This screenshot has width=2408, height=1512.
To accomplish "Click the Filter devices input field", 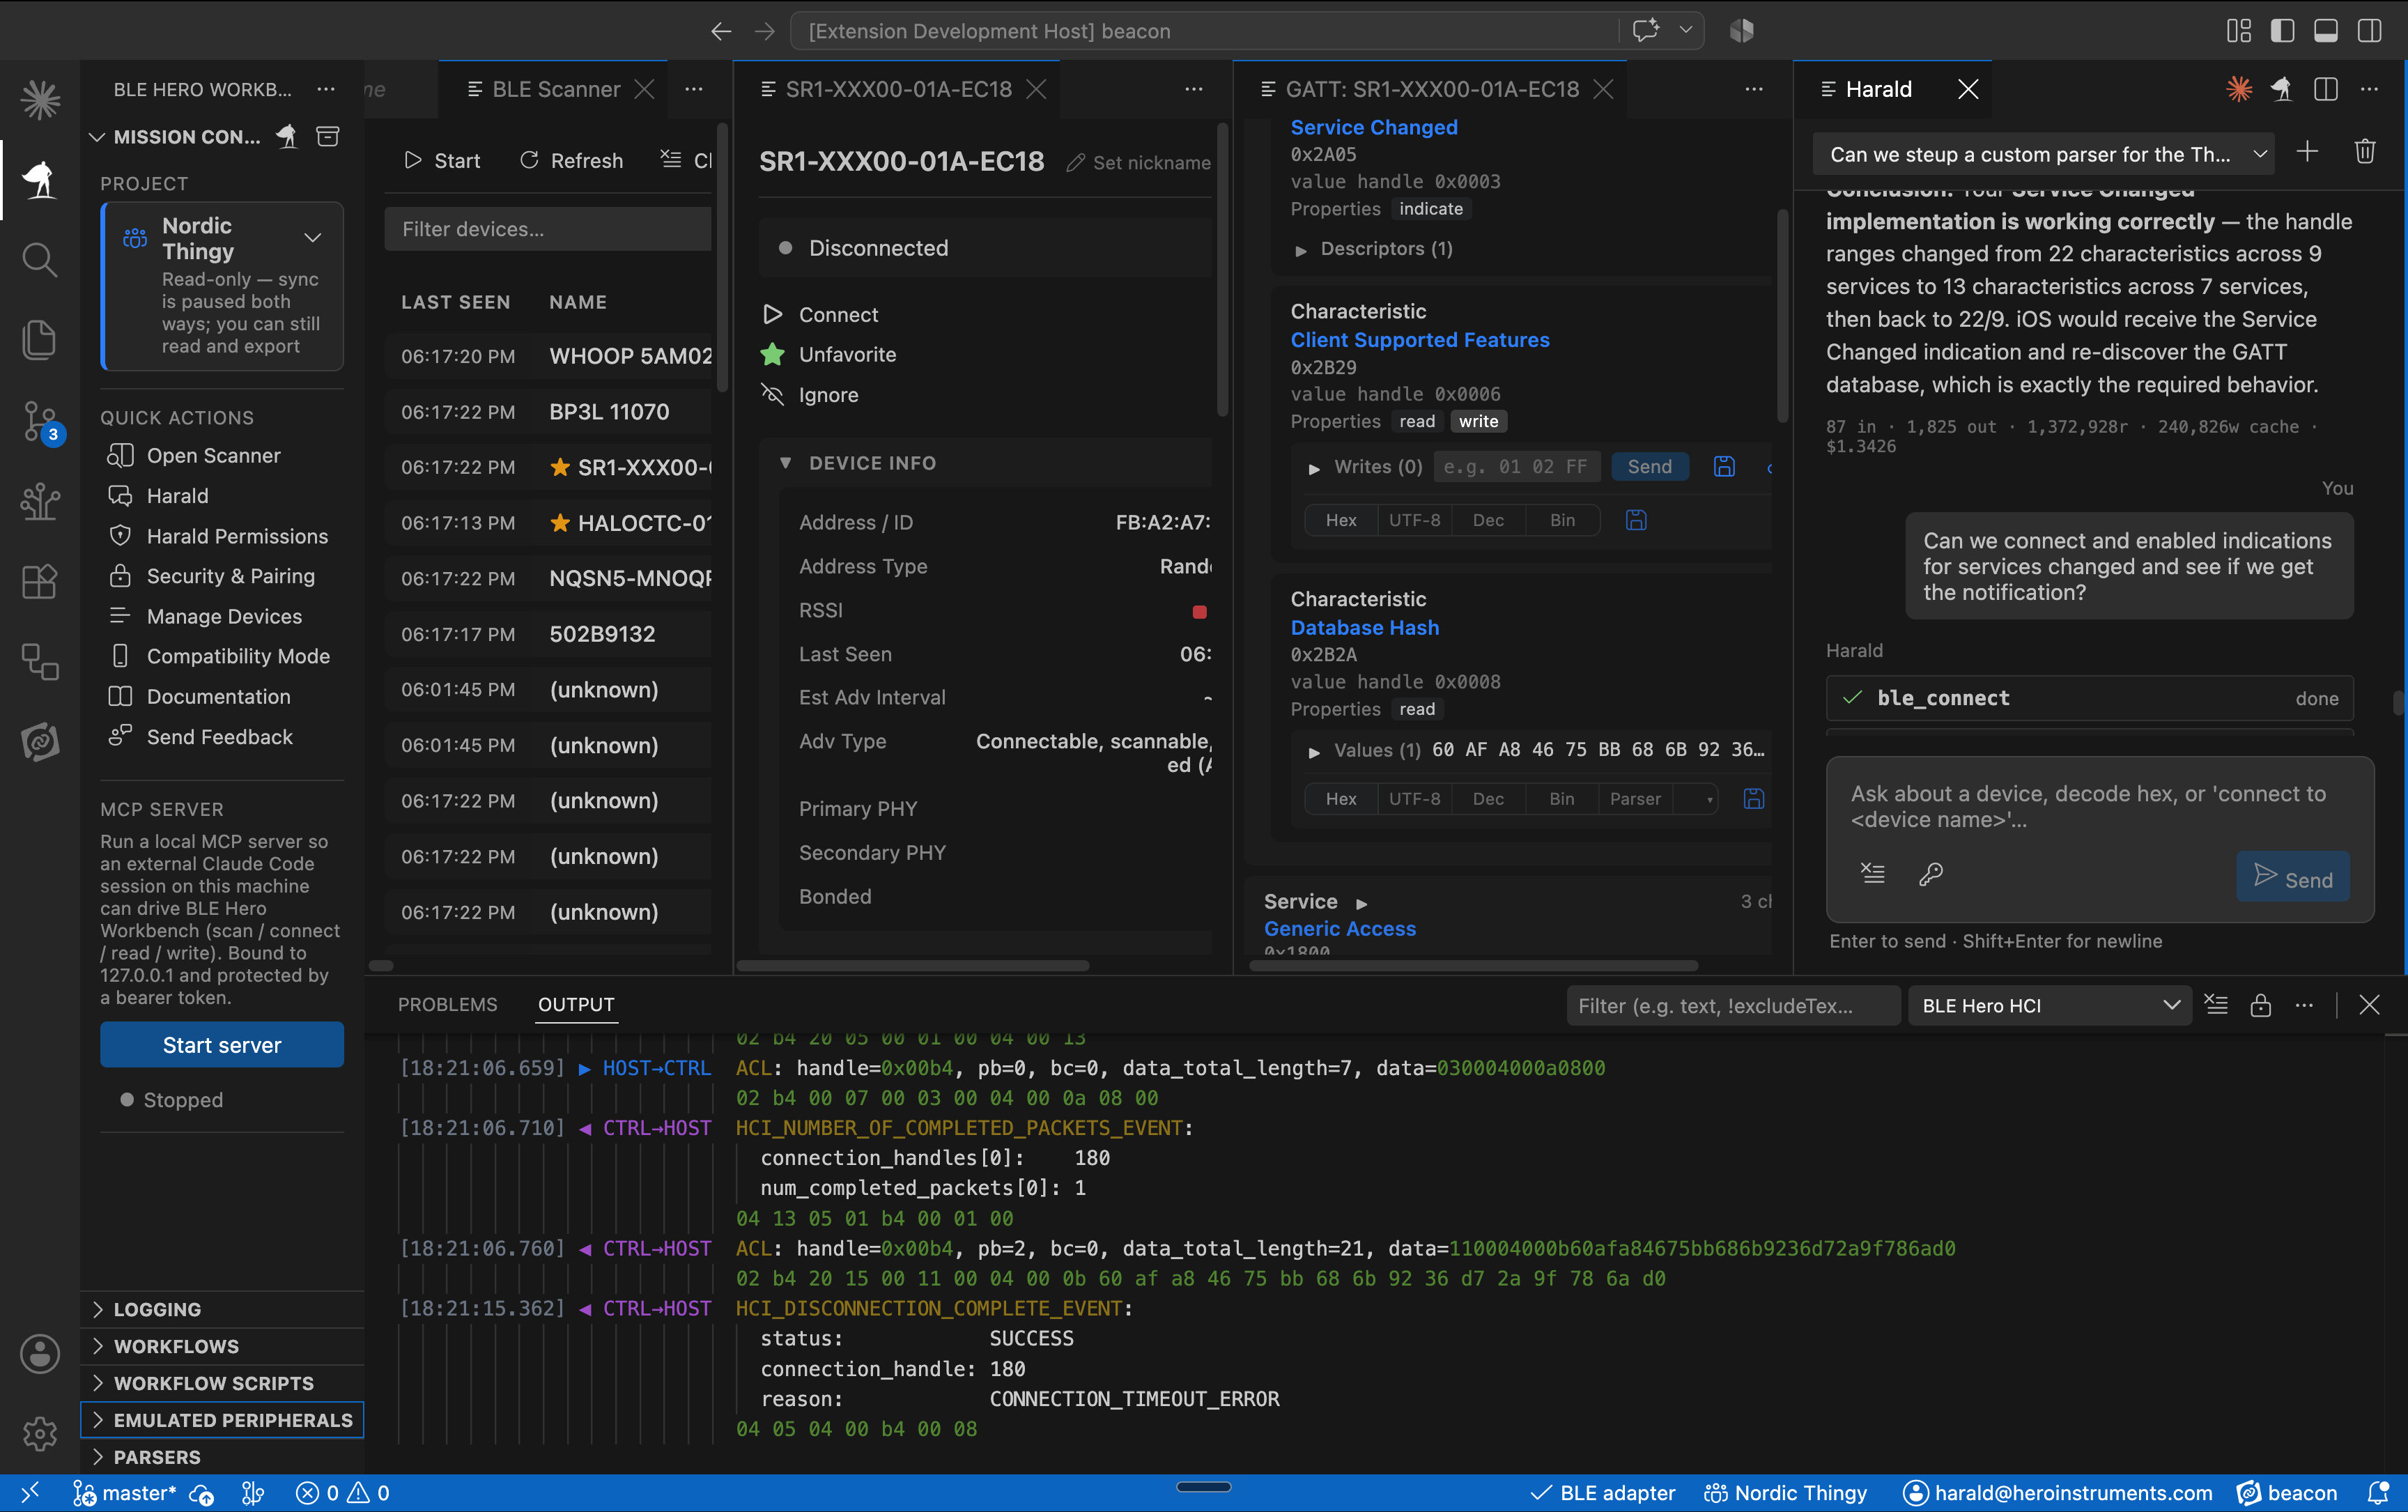I will pyautogui.click(x=548, y=229).
